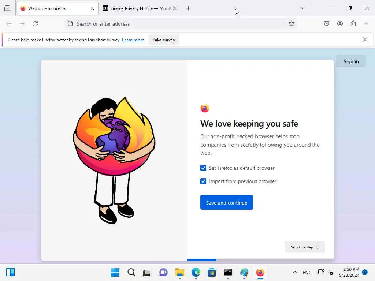Open the recent browsing Firefox View icon
Viewport: 375px width, 281px height.
click(7, 8)
